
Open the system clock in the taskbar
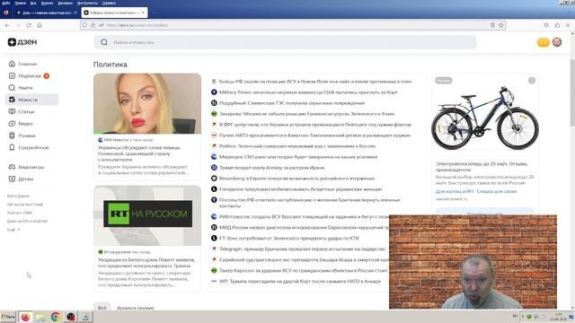[558, 317]
